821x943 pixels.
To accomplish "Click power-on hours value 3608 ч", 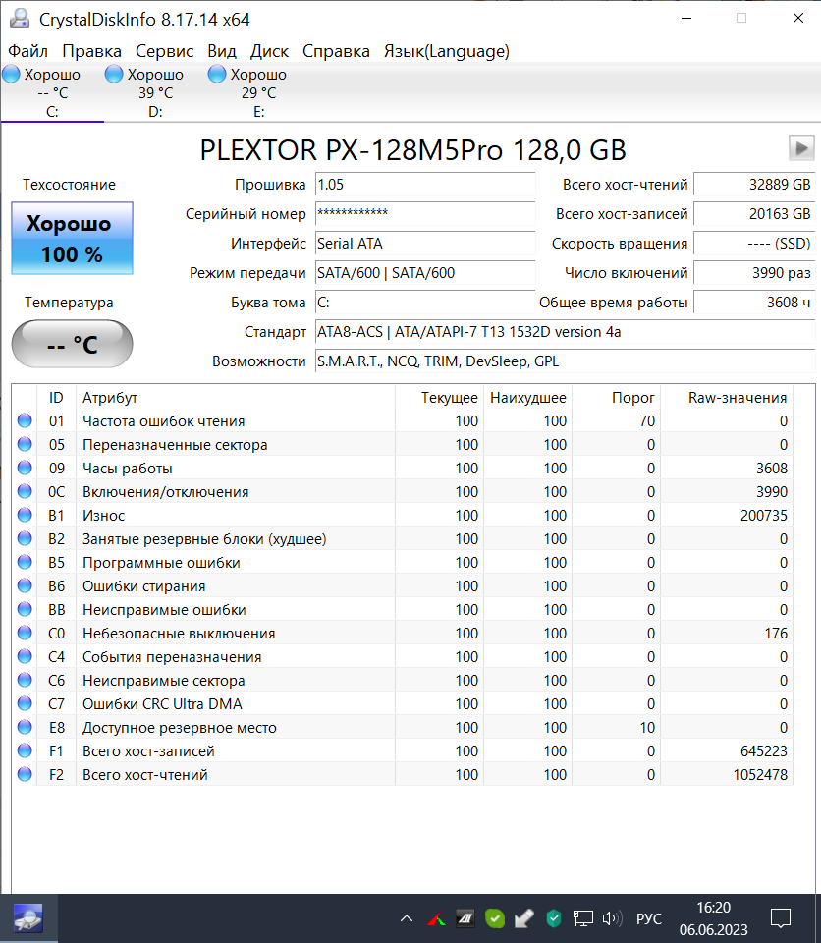I will (x=754, y=302).
